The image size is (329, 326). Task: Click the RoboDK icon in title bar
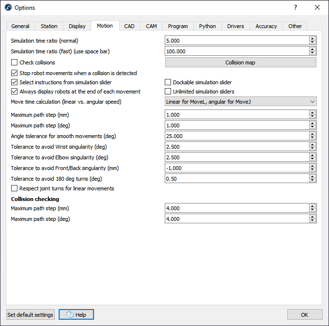(8, 8)
